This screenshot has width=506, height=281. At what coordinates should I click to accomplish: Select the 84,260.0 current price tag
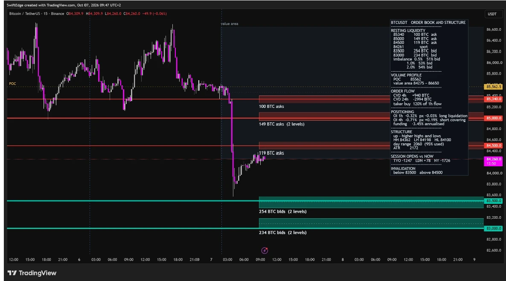[x=494, y=161]
